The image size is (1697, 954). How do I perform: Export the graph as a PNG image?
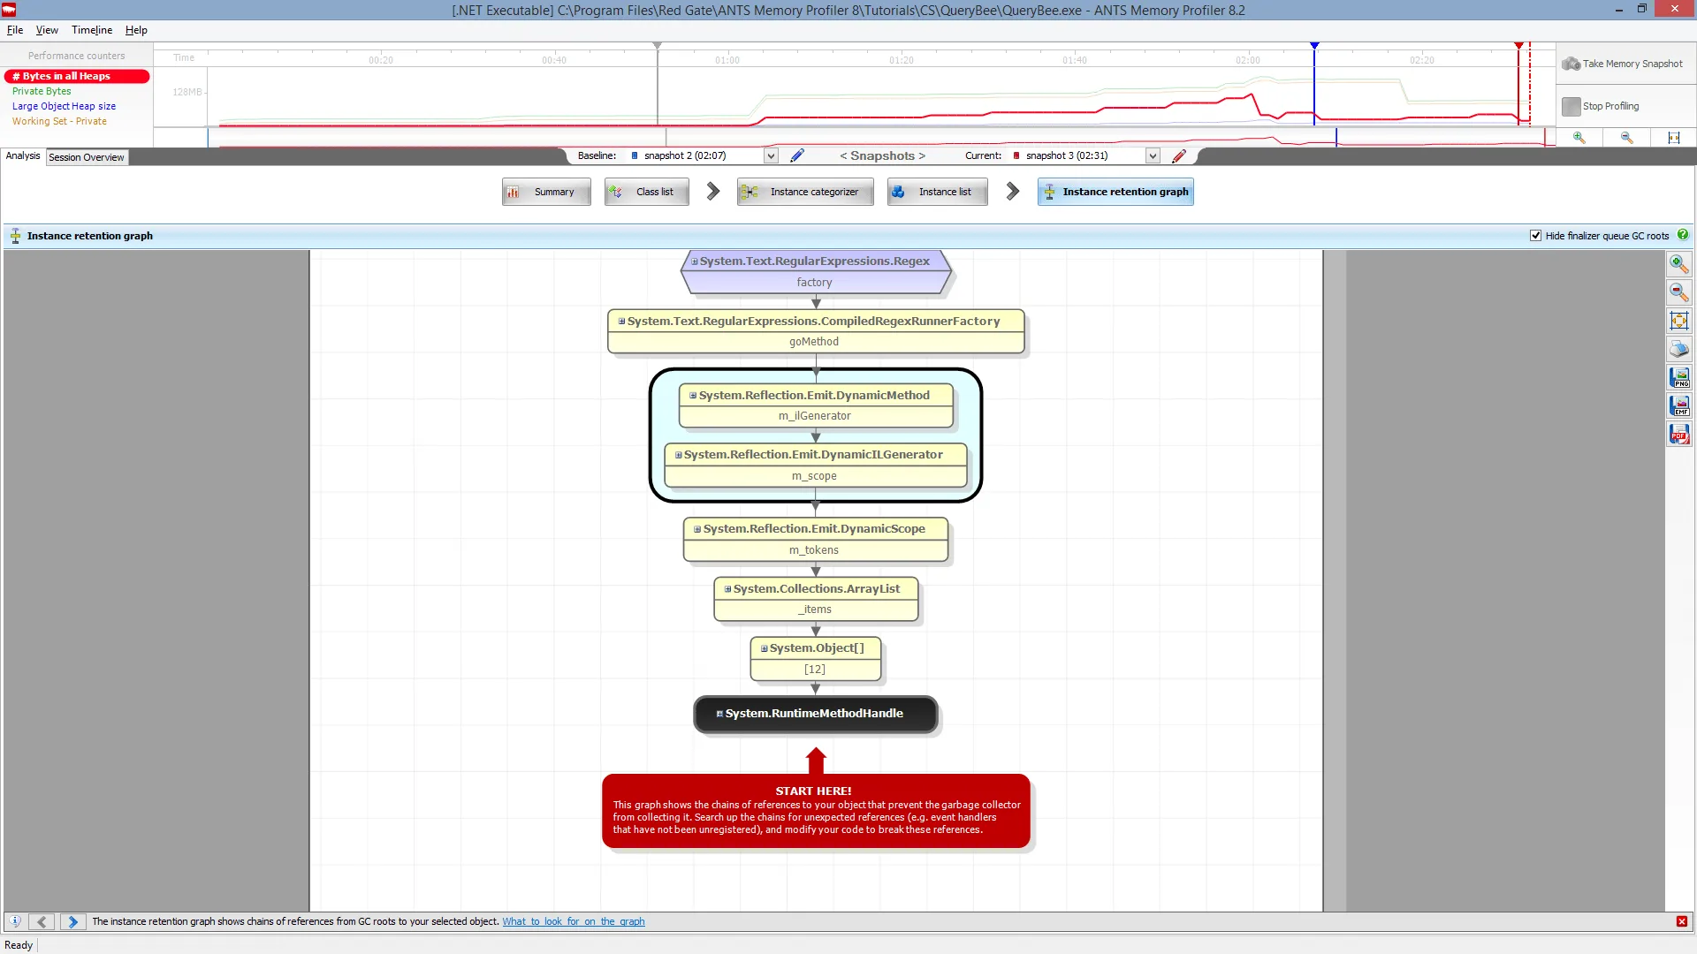point(1678,377)
